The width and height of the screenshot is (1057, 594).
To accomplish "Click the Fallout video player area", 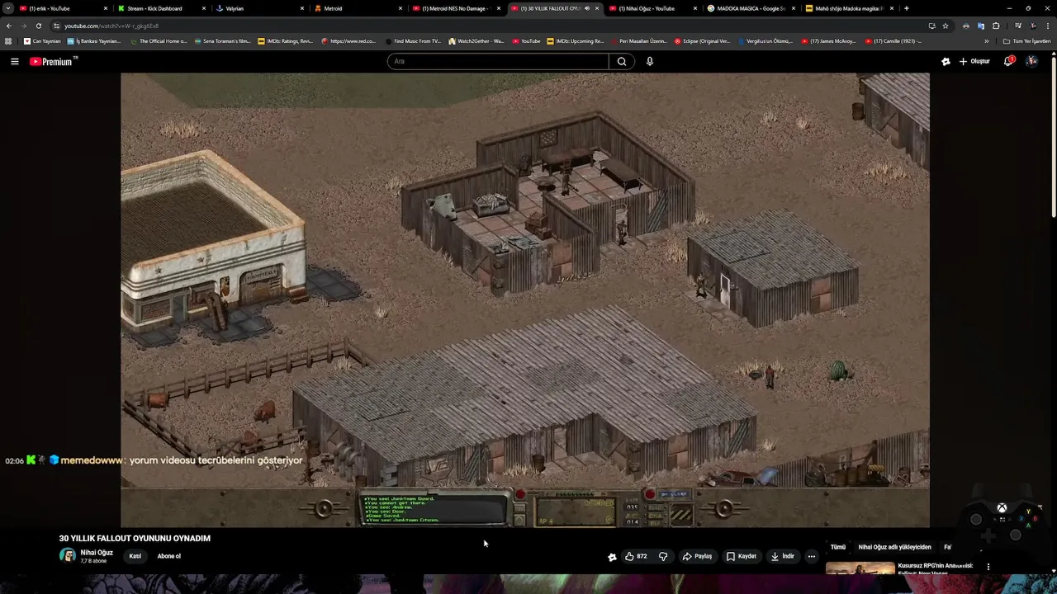I will click(x=525, y=299).
